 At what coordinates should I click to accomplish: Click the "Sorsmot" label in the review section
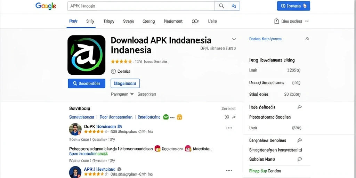228,108
